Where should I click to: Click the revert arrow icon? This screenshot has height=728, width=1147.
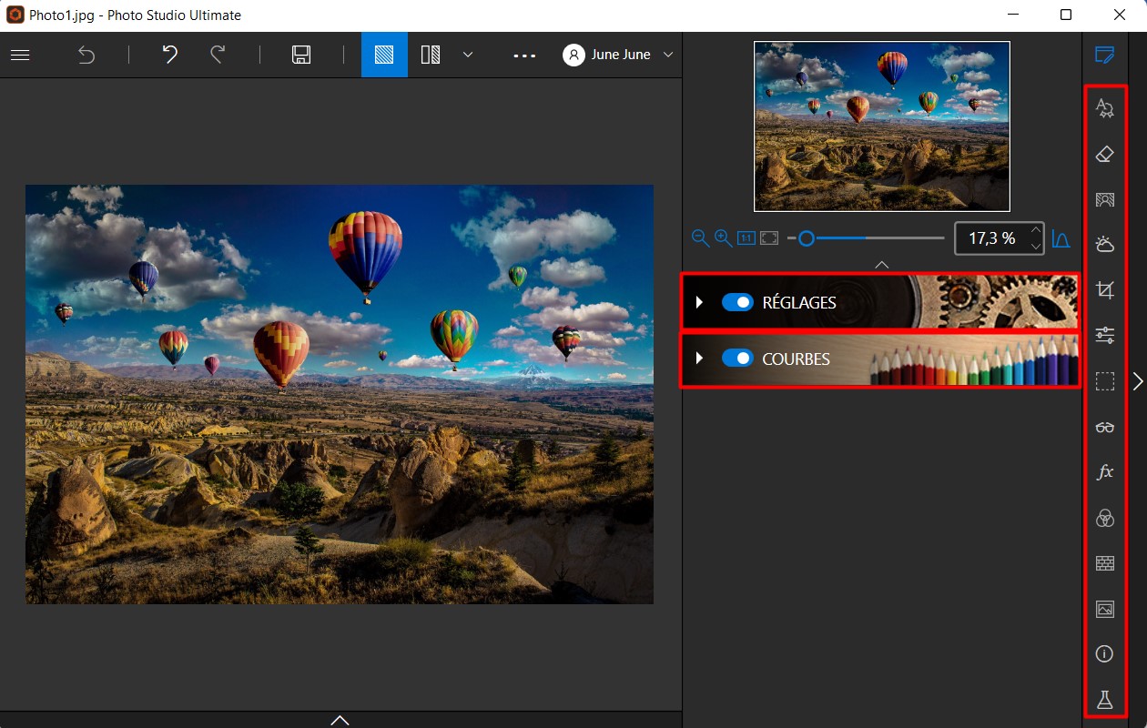tap(86, 55)
